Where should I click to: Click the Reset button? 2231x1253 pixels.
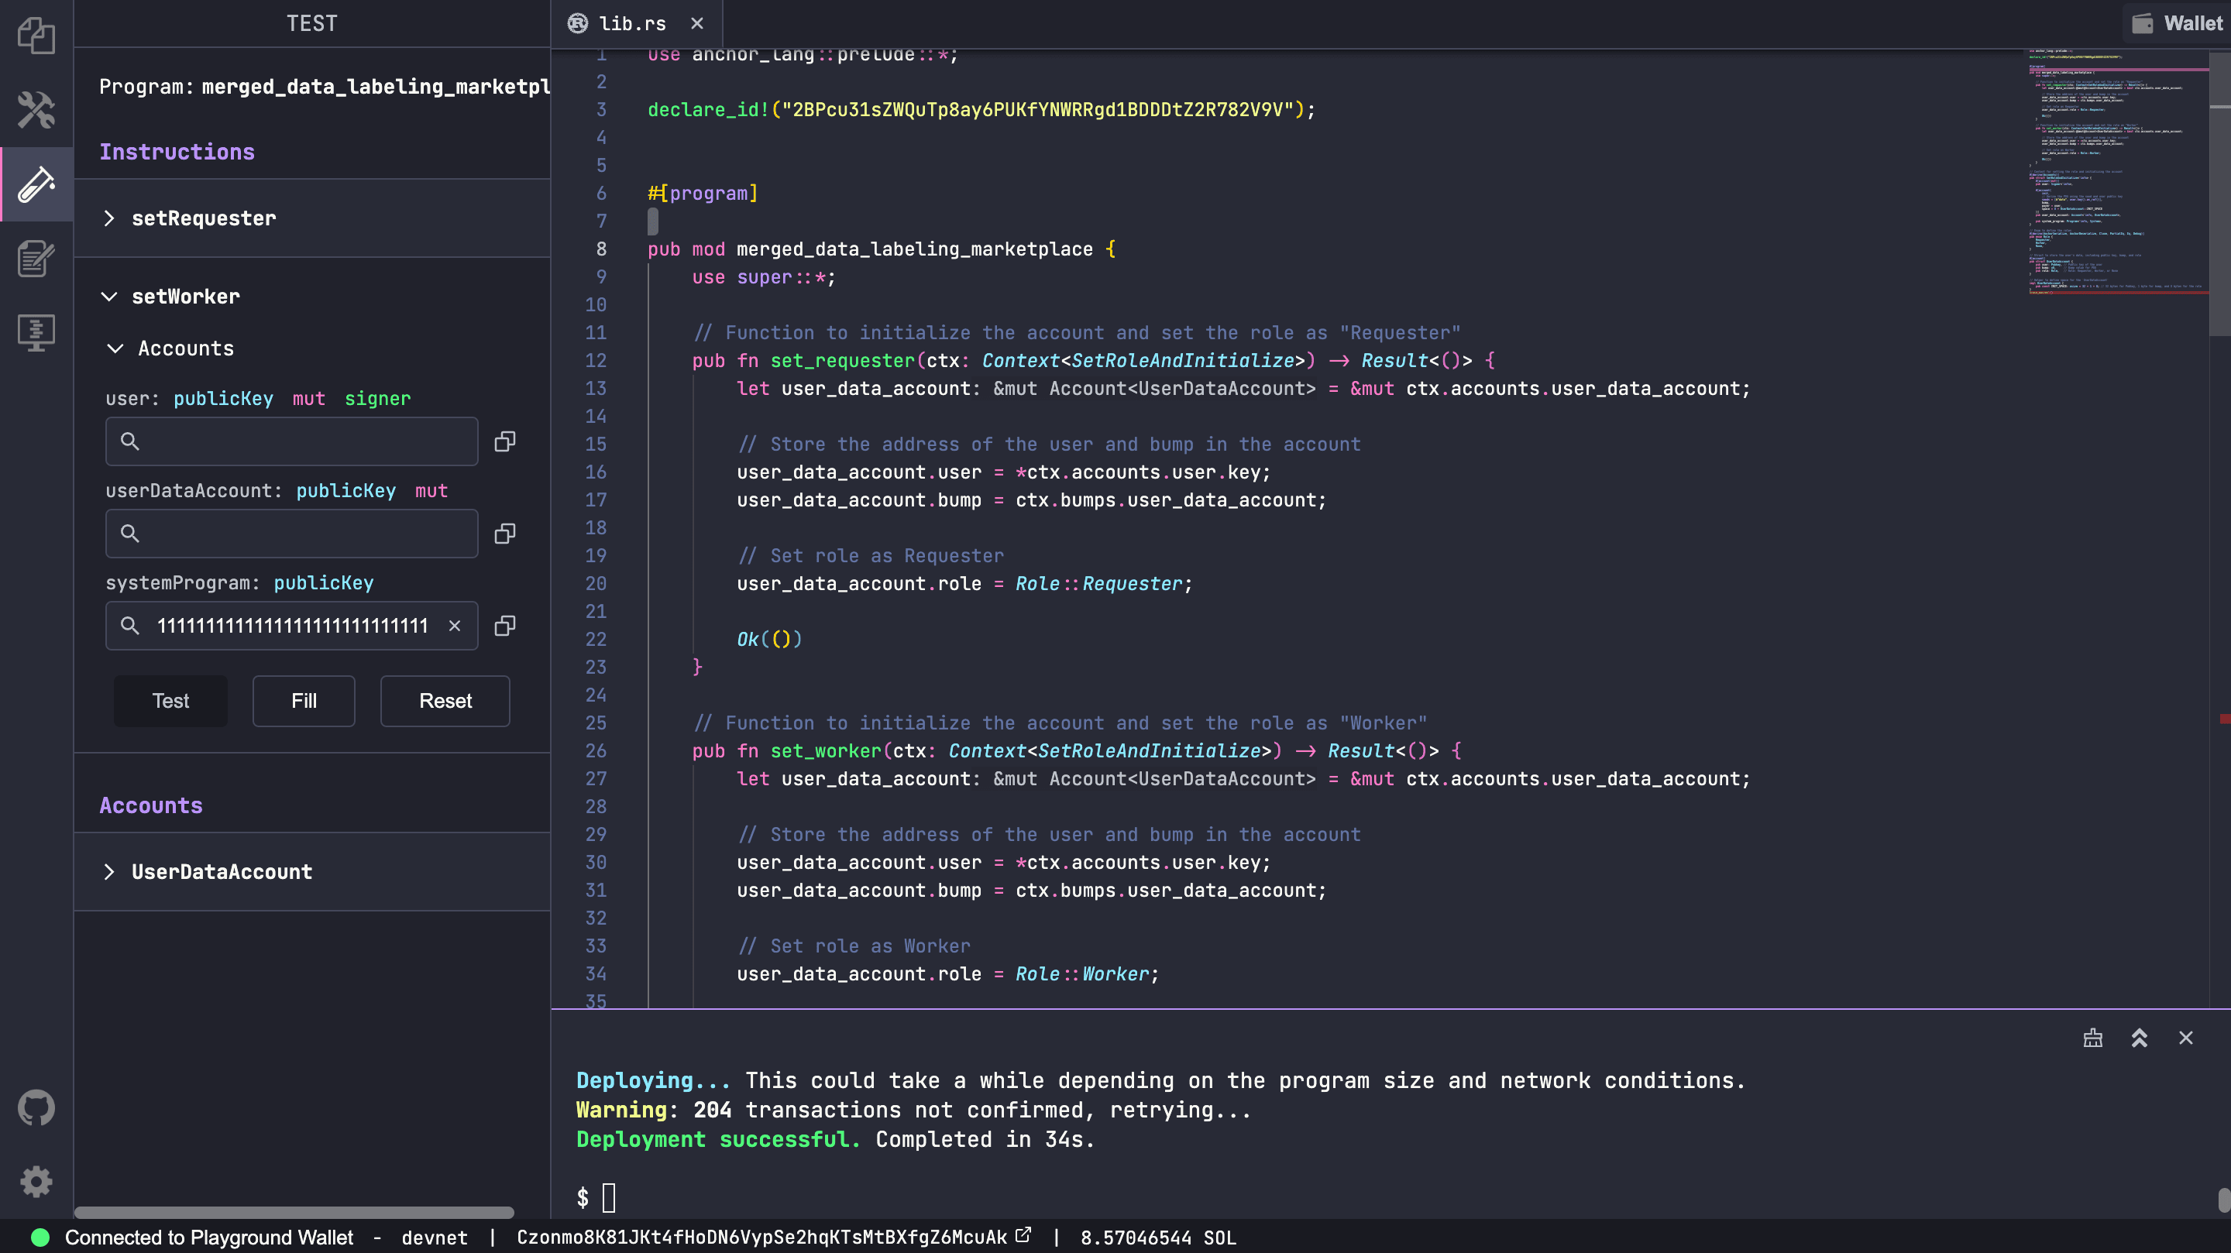tap(445, 701)
